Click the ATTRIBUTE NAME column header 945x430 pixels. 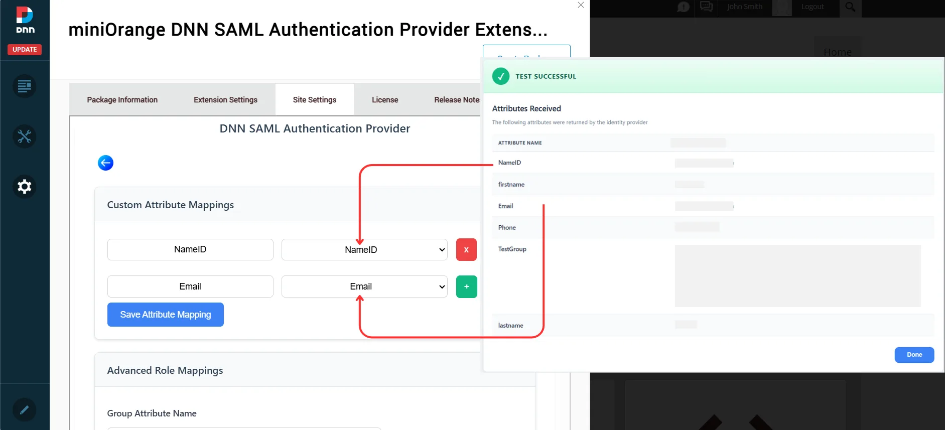coord(520,143)
